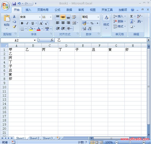Increase decimal places
151x144 pixels.
tap(84, 29)
